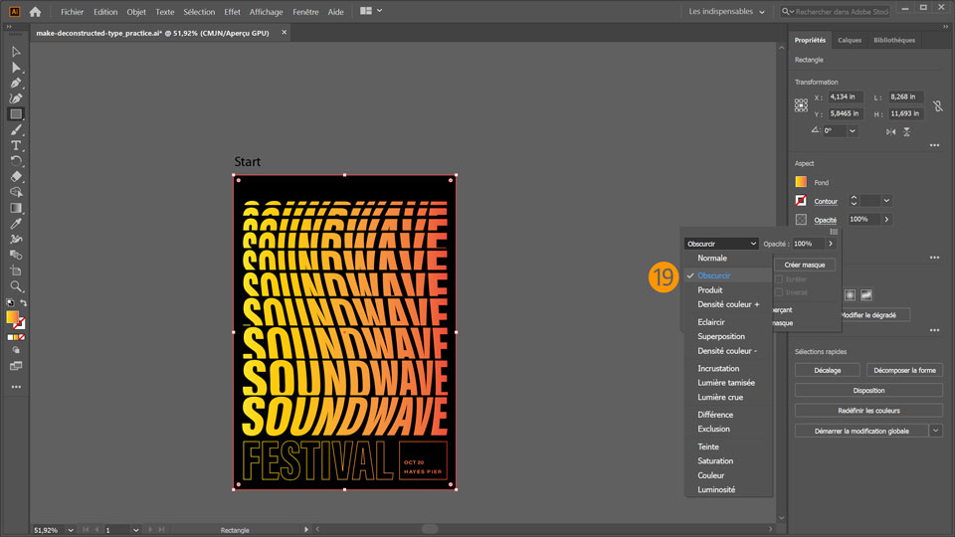Open the Effet menu

[232, 12]
